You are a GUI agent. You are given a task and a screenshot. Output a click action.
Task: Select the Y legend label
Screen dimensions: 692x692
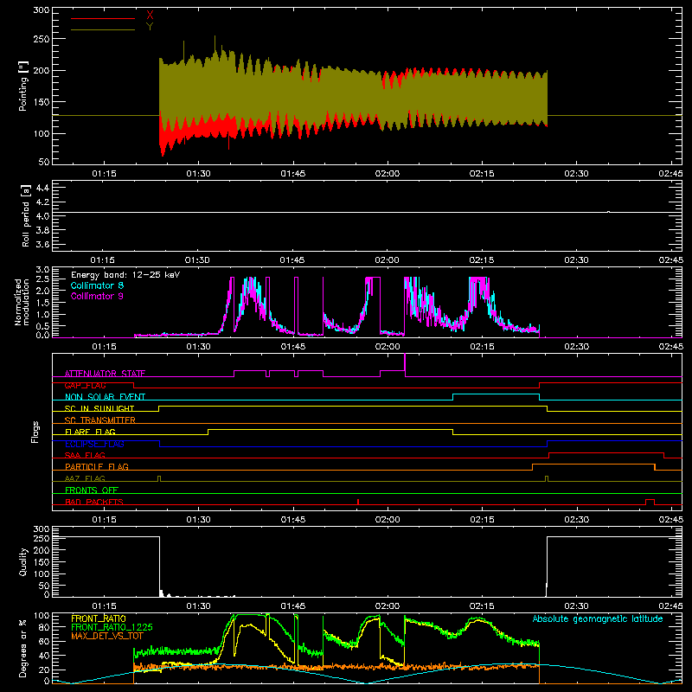pyautogui.click(x=150, y=27)
